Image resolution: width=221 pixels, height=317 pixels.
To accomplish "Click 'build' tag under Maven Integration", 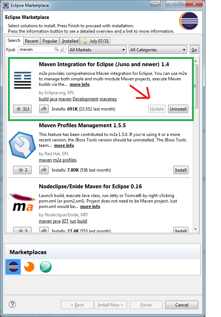I will click(x=44, y=99).
